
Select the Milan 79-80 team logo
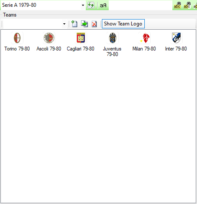(144, 38)
